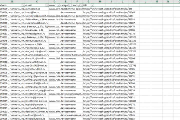The image size is (180, 120).
Task: Select the info@miras-auto.kz cell
Action: click(37, 101)
